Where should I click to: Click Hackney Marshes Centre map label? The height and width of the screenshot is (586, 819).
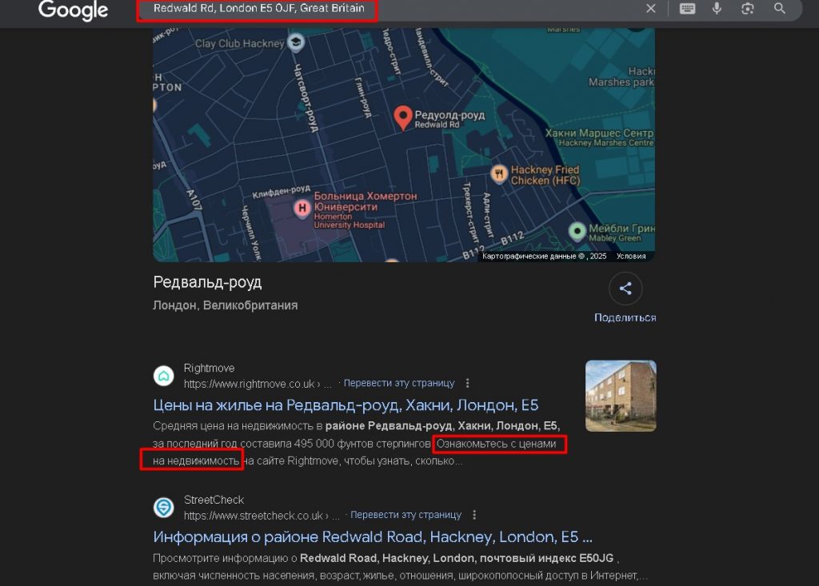pos(599,138)
